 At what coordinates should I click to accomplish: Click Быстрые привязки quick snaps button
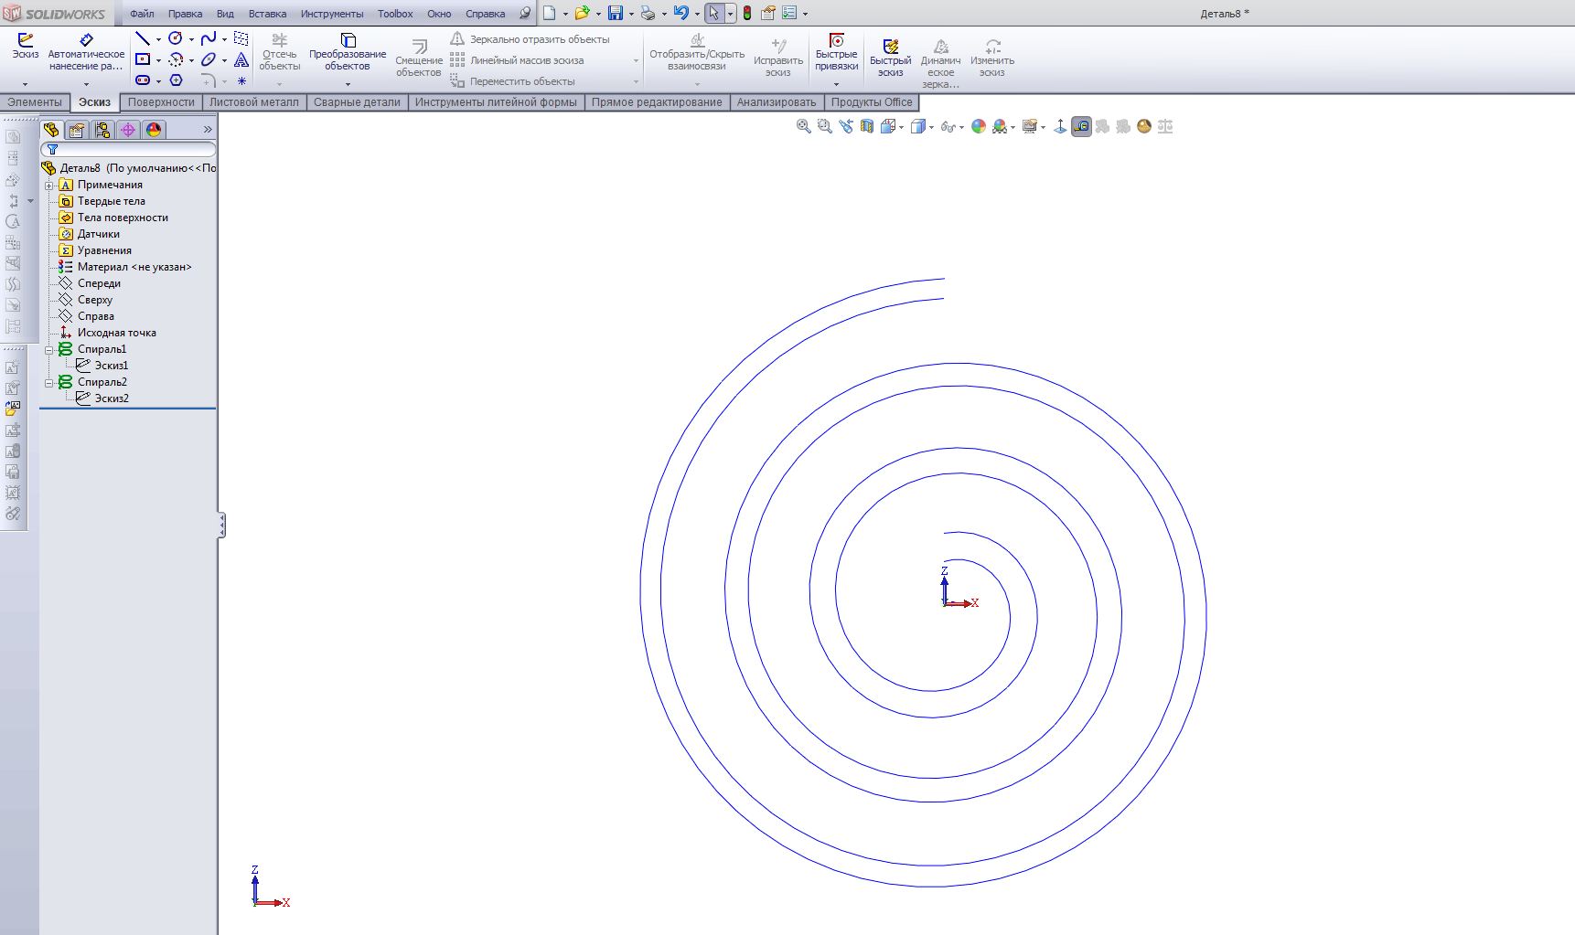(x=836, y=52)
